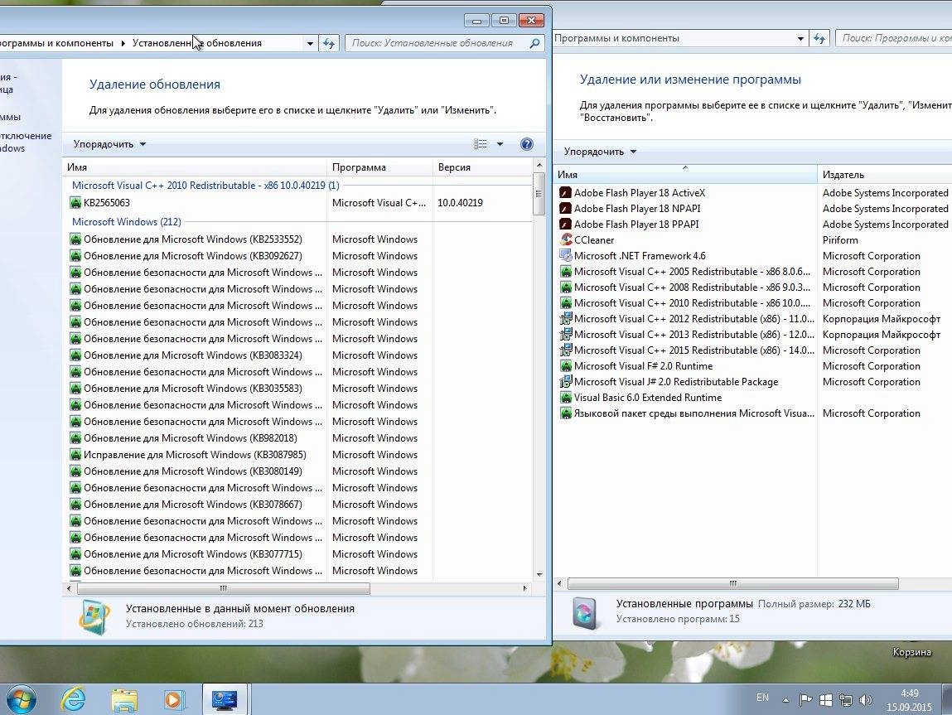Click the KB2565063 update icon

76,203
